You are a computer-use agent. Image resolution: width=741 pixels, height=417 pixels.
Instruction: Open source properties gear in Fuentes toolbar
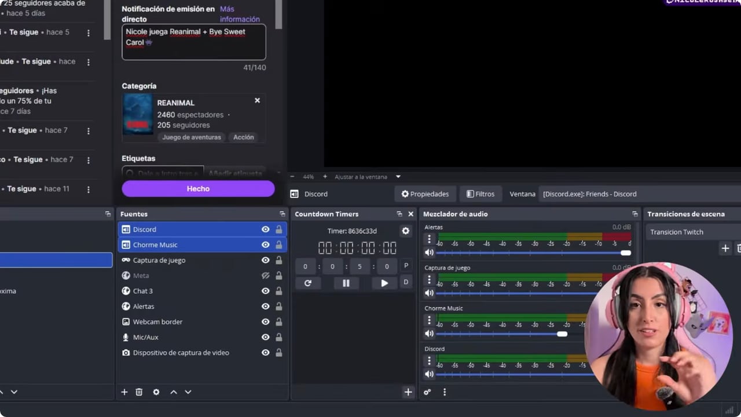pyautogui.click(x=156, y=392)
